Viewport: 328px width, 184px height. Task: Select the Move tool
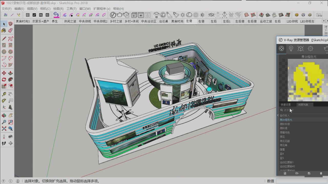4,73
